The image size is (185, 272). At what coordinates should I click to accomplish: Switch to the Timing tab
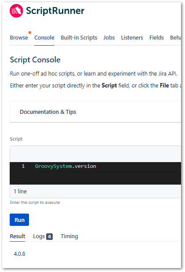click(x=69, y=236)
